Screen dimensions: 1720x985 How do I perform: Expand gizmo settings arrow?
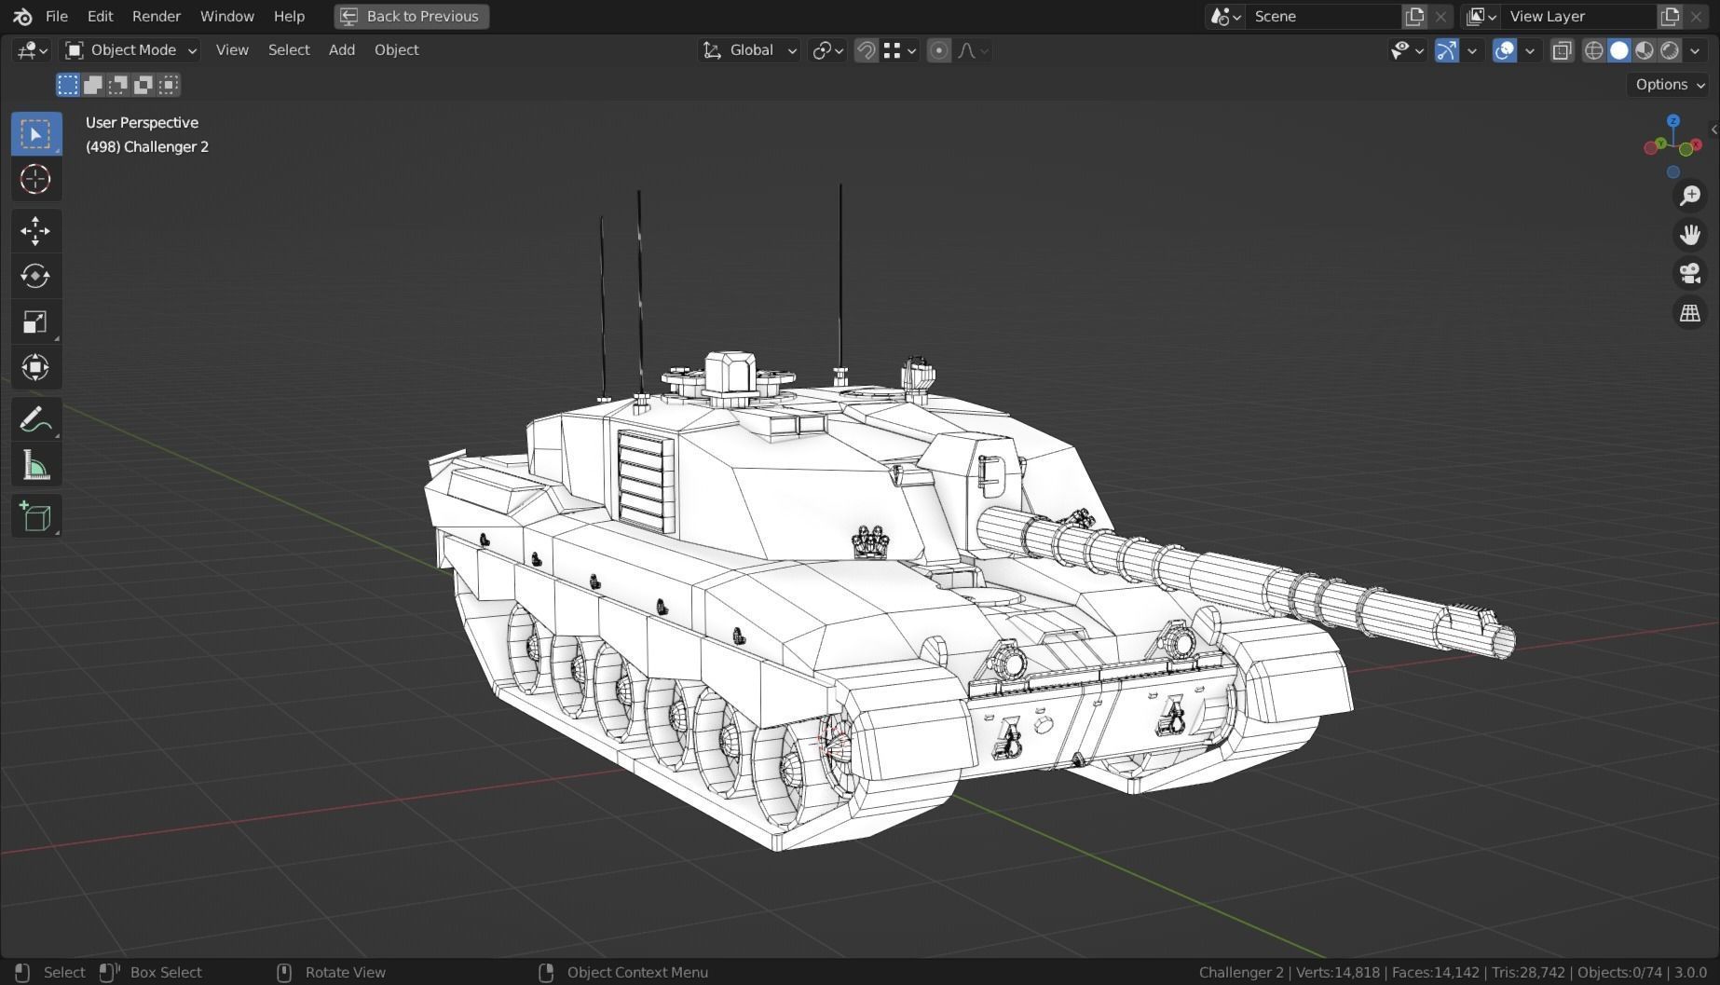[1472, 50]
